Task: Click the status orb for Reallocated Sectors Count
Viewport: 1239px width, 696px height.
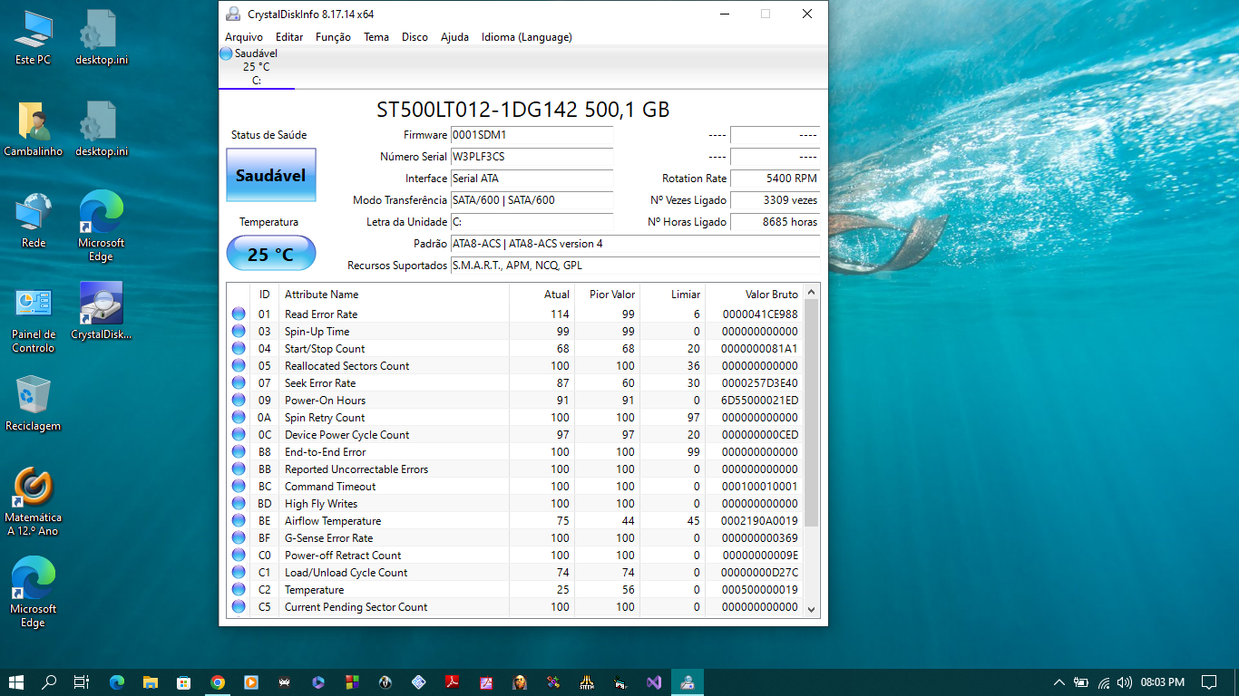Action: click(x=239, y=366)
